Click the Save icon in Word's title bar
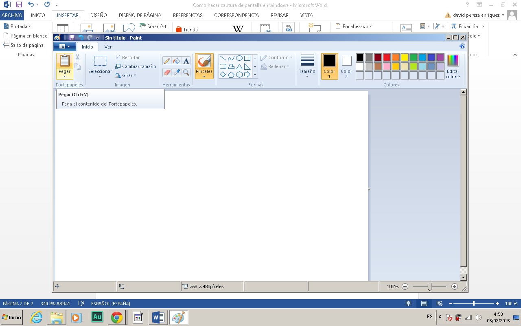The height and width of the screenshot is (326, 521). point(19,5)
